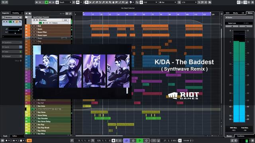Select the Erase tool
Screen dimensions: 255x143
pos(97,2)
